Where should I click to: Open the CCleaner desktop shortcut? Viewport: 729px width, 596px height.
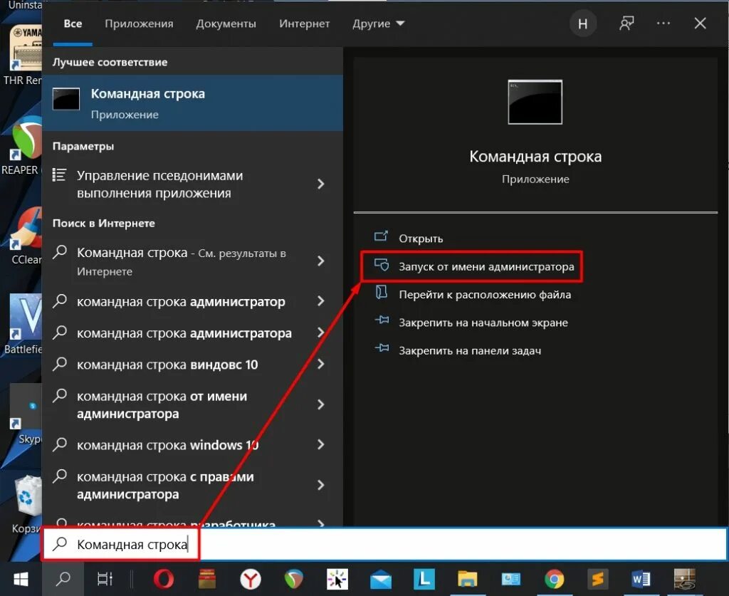coord(26,236)
